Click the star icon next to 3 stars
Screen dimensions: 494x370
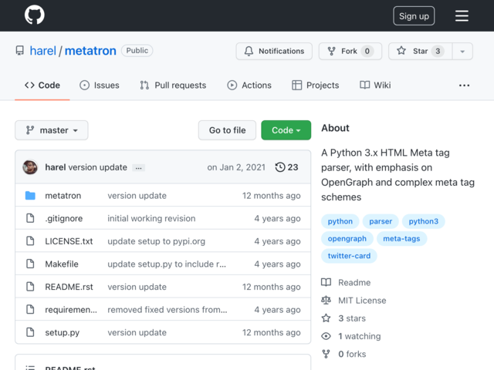pos(326,318)
